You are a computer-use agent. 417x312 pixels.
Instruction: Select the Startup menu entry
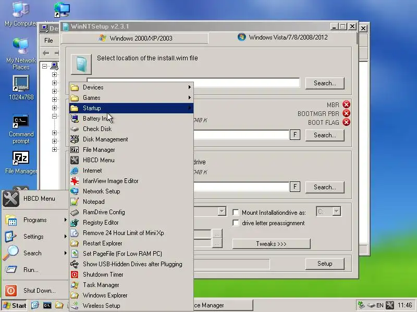[x=131, y=108]
